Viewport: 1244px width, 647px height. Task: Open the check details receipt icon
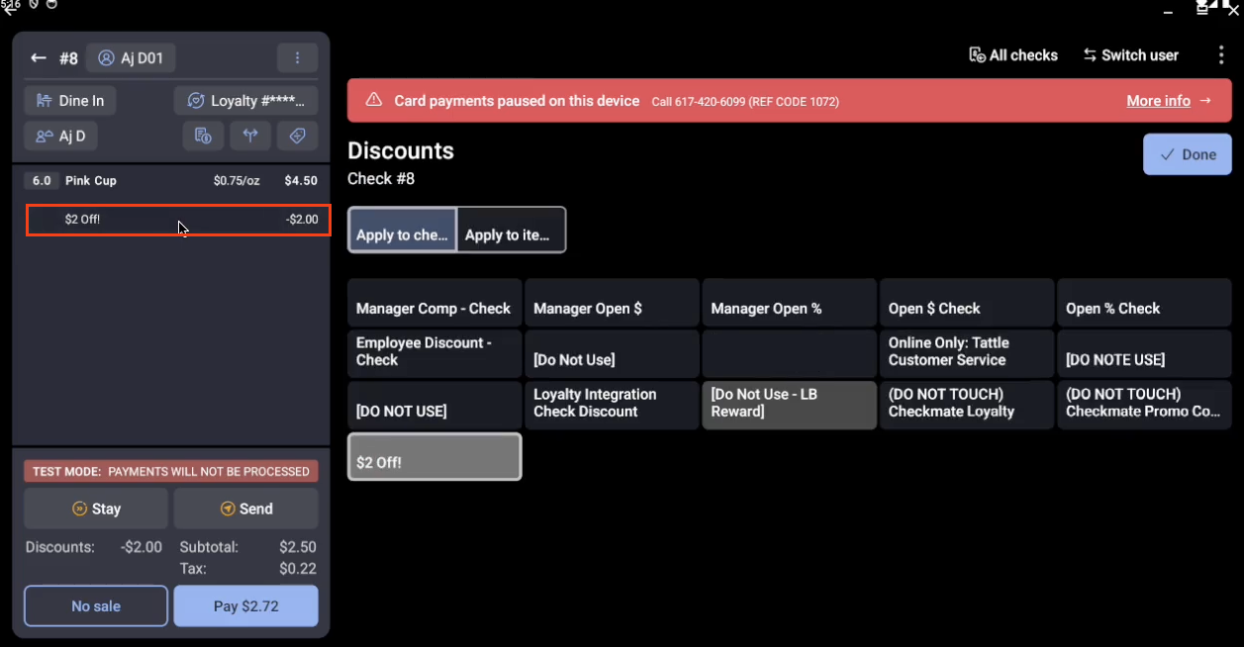click(x=203, y=136)
